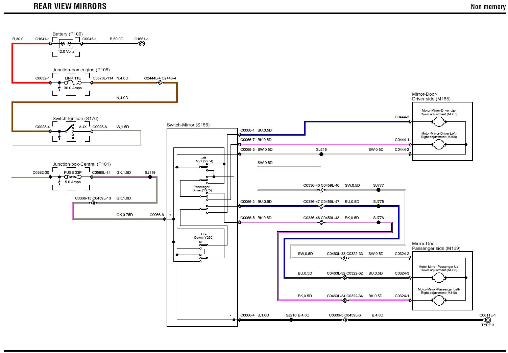Viewport: 508px width, 353px height.
Task: Click the Up-Down (Y250) switch label
Action: click(203, 236)
